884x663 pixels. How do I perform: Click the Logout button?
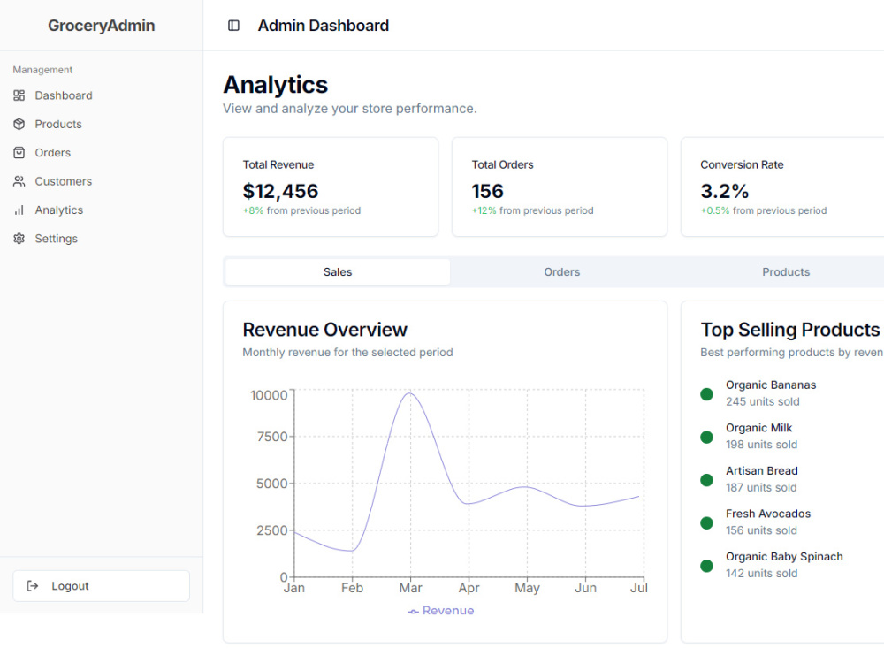[x=102, y=586]
